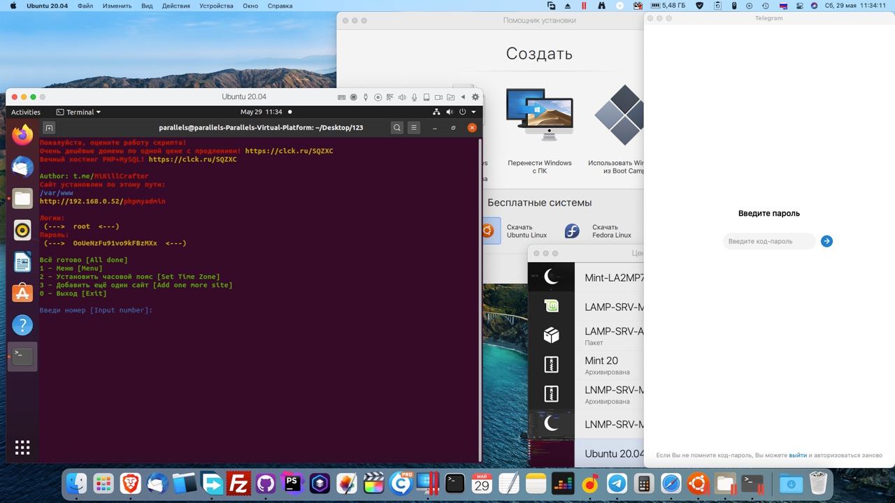Click the Parallels CD/DVD disc icon
The image size is (895, 503).
point(378,97)
